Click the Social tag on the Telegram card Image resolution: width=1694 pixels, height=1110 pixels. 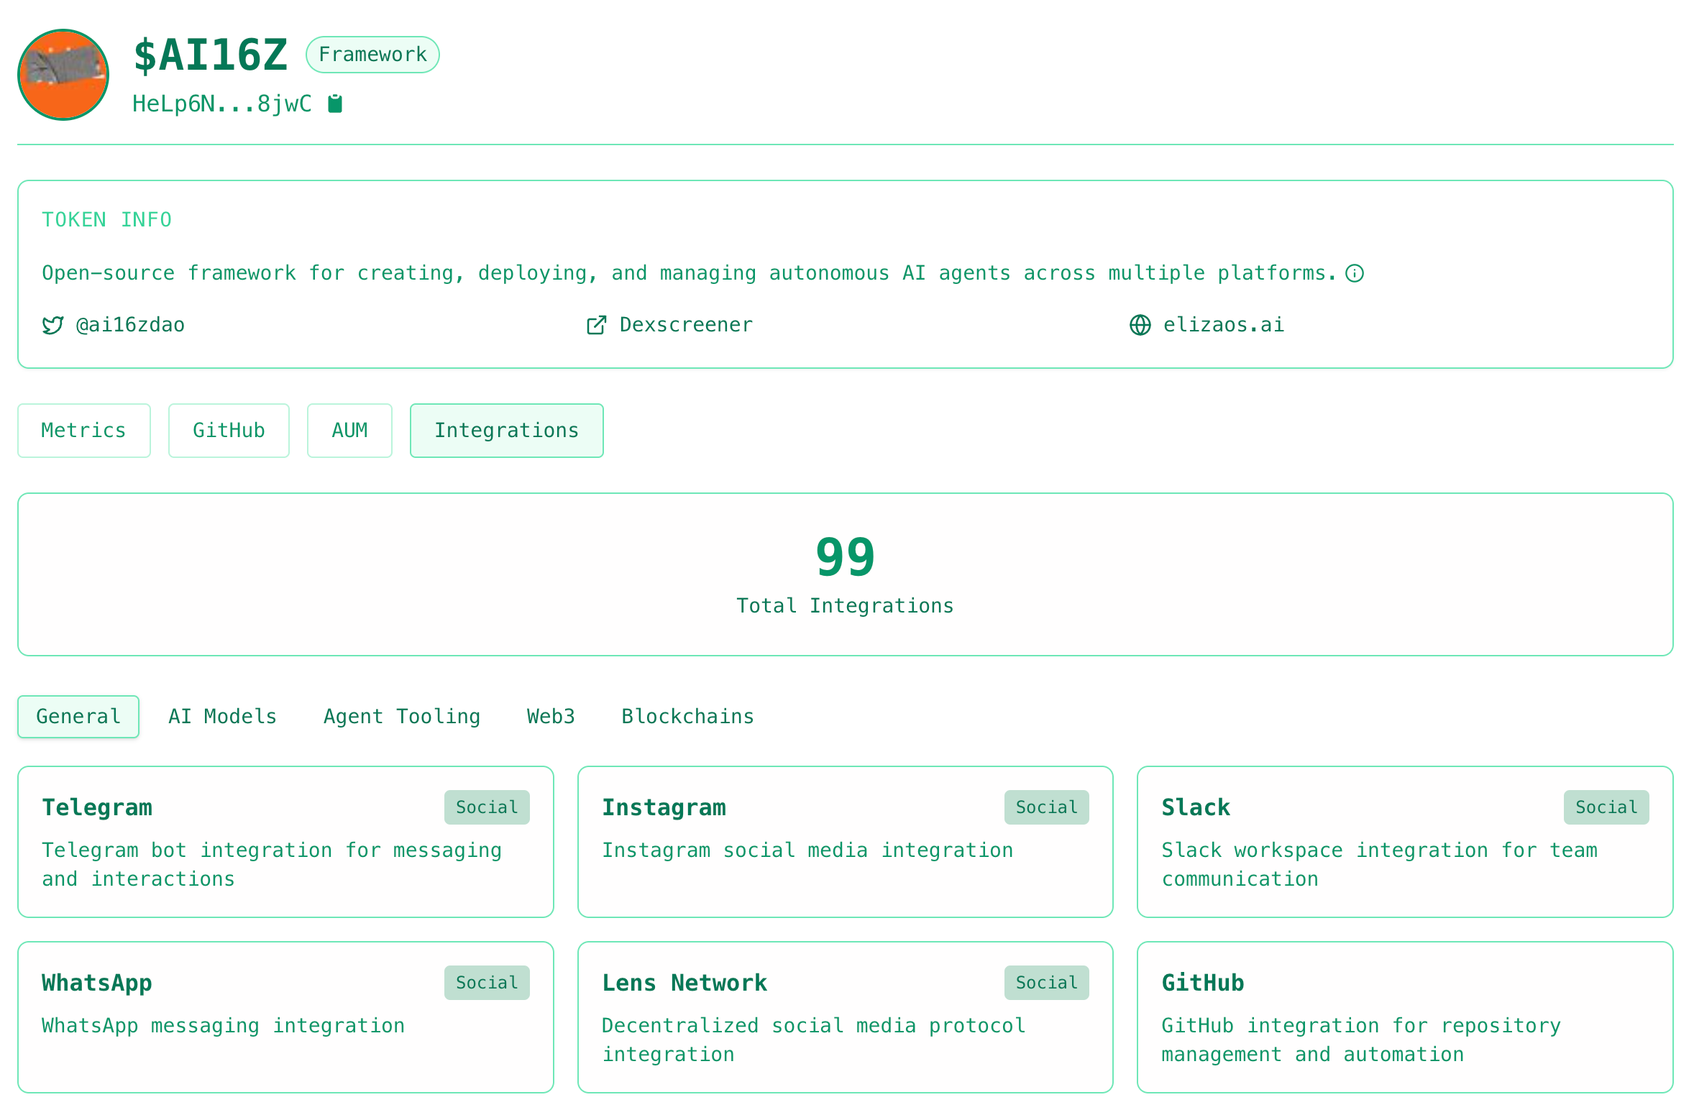point(487,807)
